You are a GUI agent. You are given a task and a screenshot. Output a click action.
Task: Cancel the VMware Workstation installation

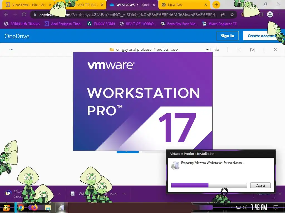pyautogui.click(x=260, y=186)
